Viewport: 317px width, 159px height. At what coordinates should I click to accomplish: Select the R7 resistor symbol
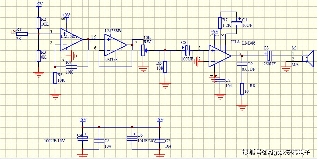[x=220, y=23]
